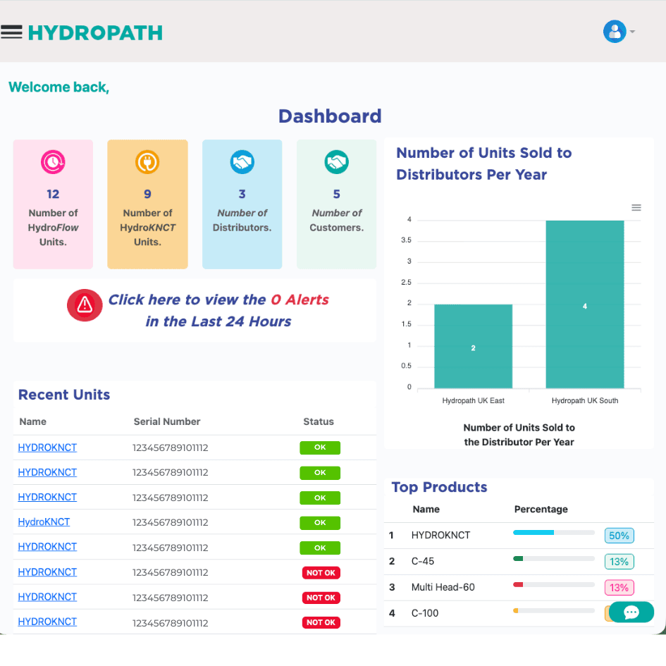Screen dimensions: 666x666
Task: Select the Multi Head-60 product row
Action: point(443,587)
